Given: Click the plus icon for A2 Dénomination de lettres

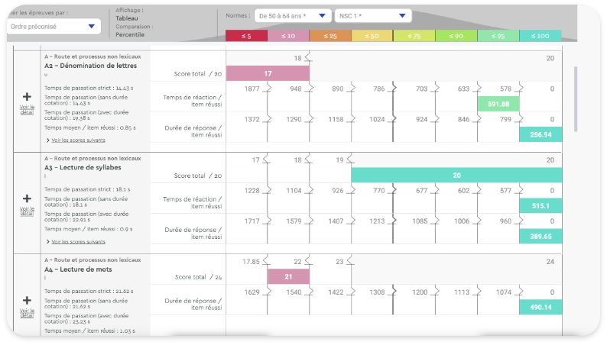Looking at the screenshot, I should pyautogui.click(x=27, y=97).
